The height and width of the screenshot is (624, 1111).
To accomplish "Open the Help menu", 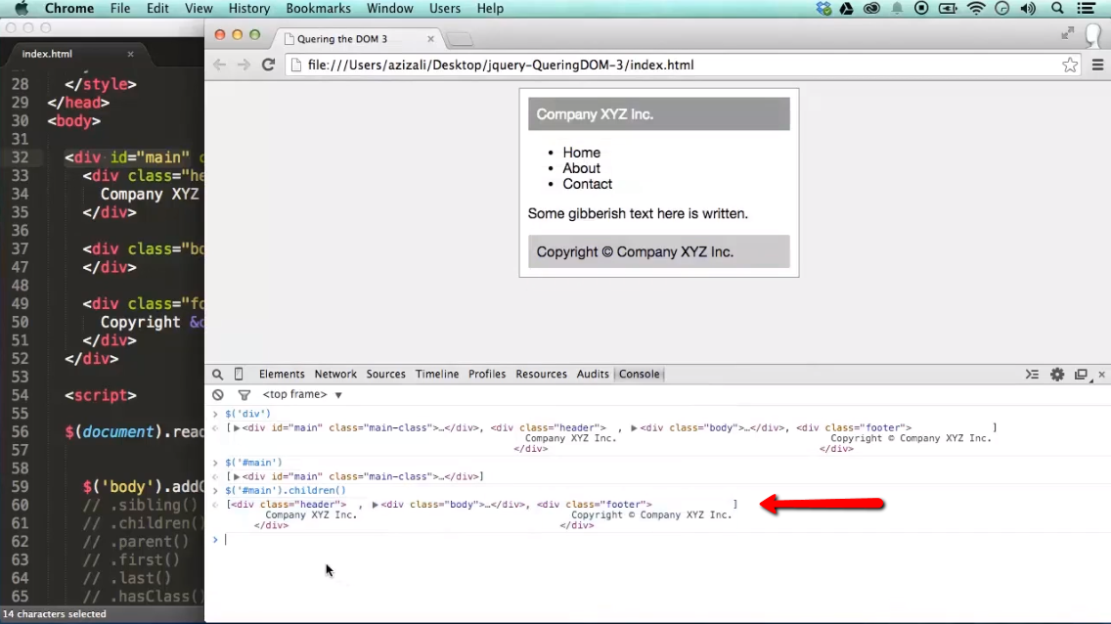I will coord(490,9).
